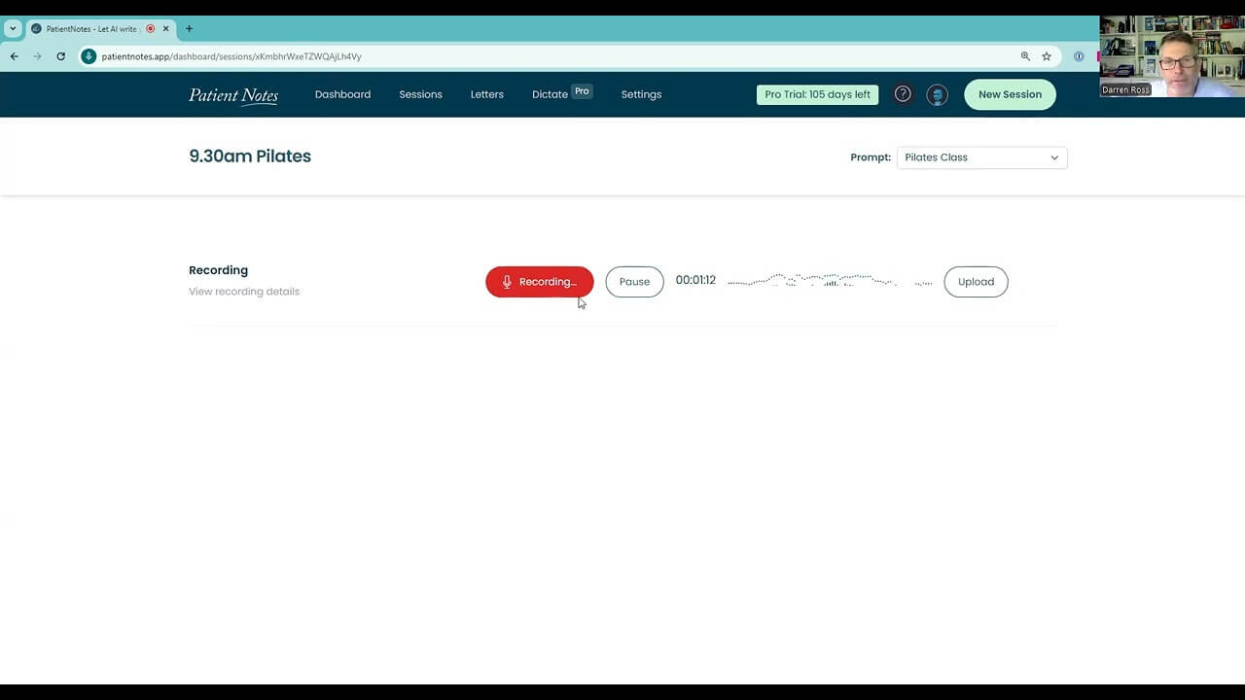
Task: Pause the current recording
Action: [634, 281]
